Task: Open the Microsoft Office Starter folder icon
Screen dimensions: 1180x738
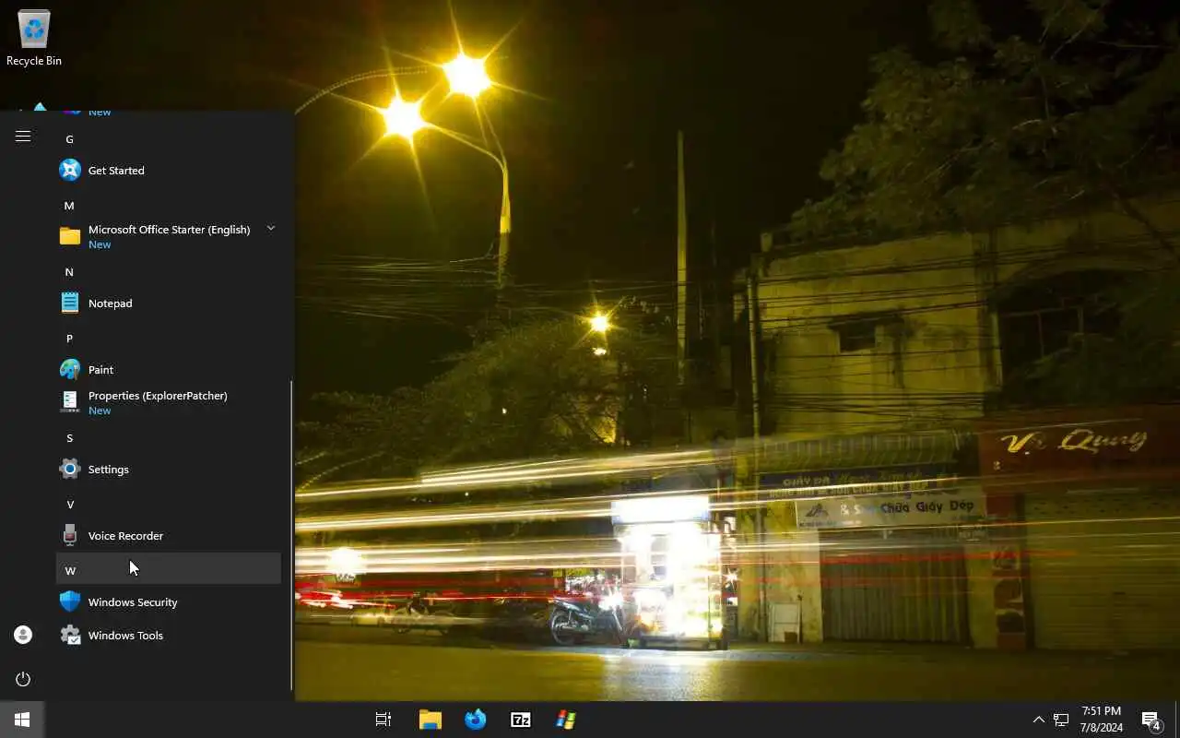Action: pos(70,236)
